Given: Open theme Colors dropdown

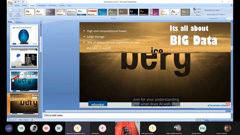Looking at the screenshot, I should pyautogui.click(x=198, y=9).
